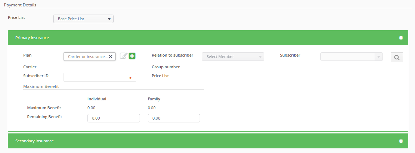Screen dimensions: 415x153
Task: Collapse Primary Insurance using the minus icon
Action: click(x=401, y=38)
